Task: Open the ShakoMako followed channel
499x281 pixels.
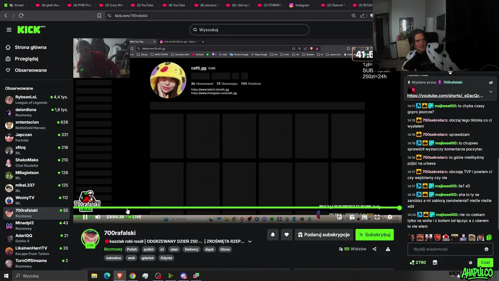Action: click(37, 162)
